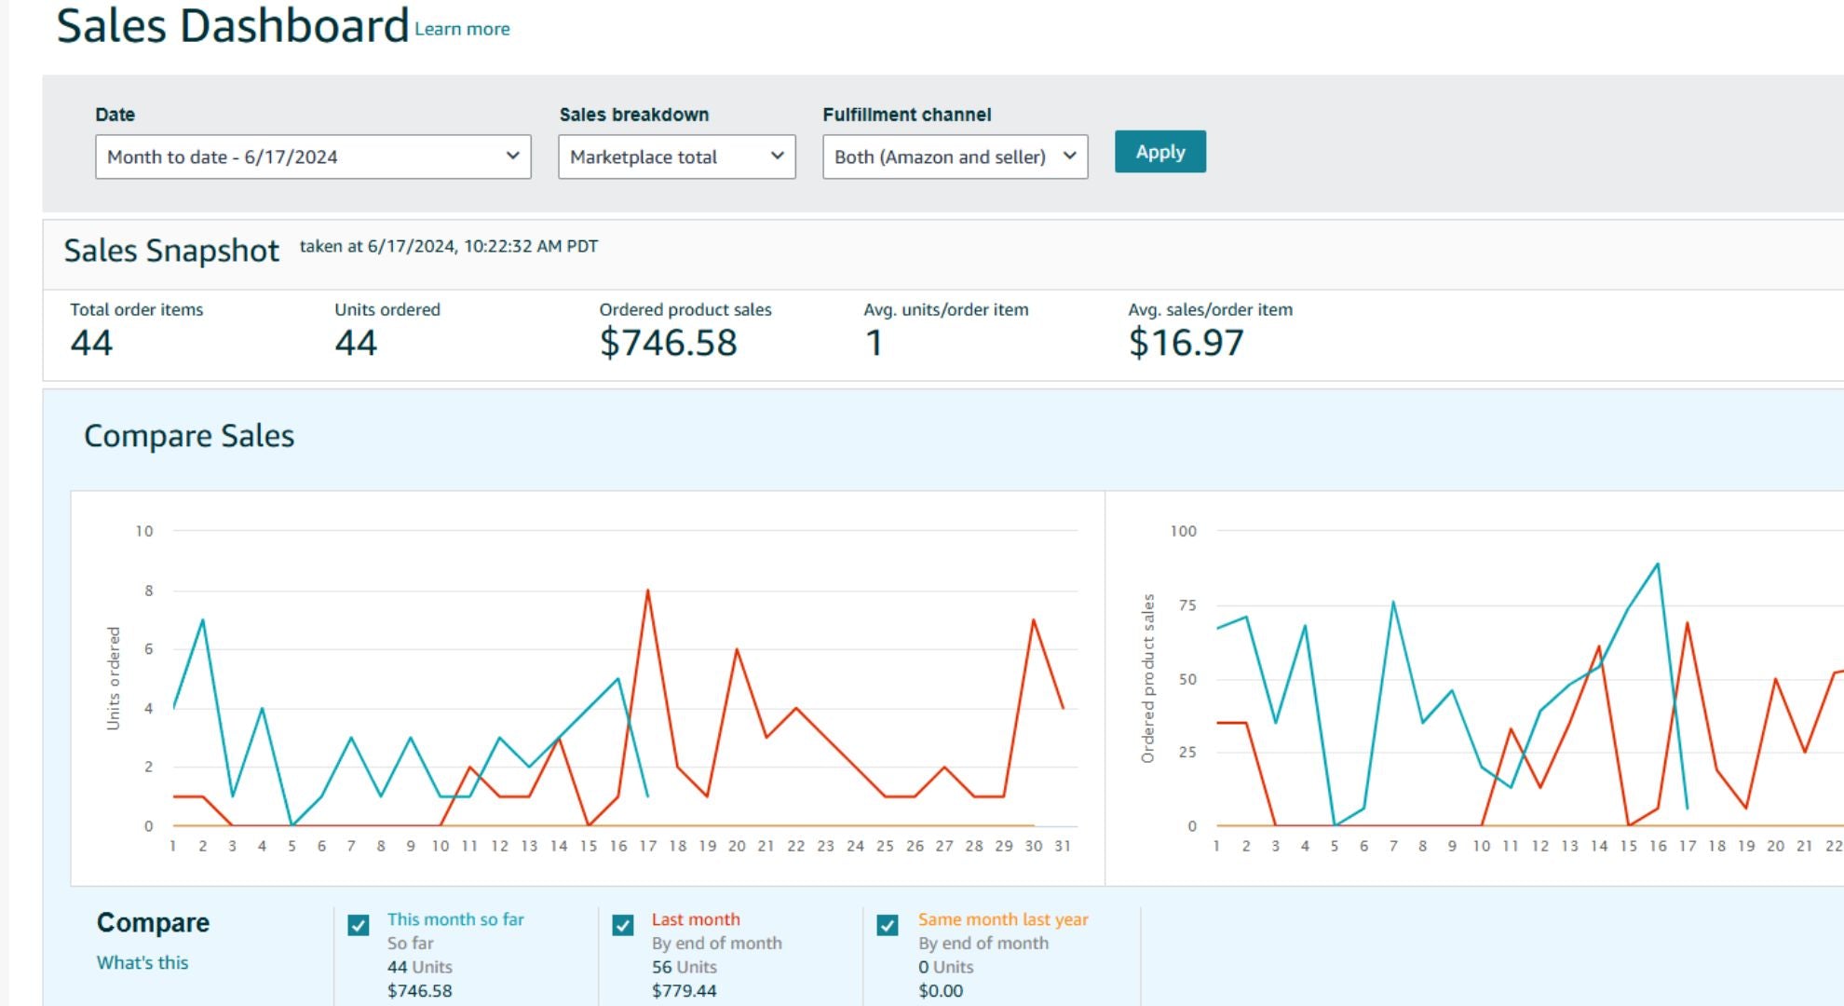Click the Date dropdown chevron arrow

[512, 156]
